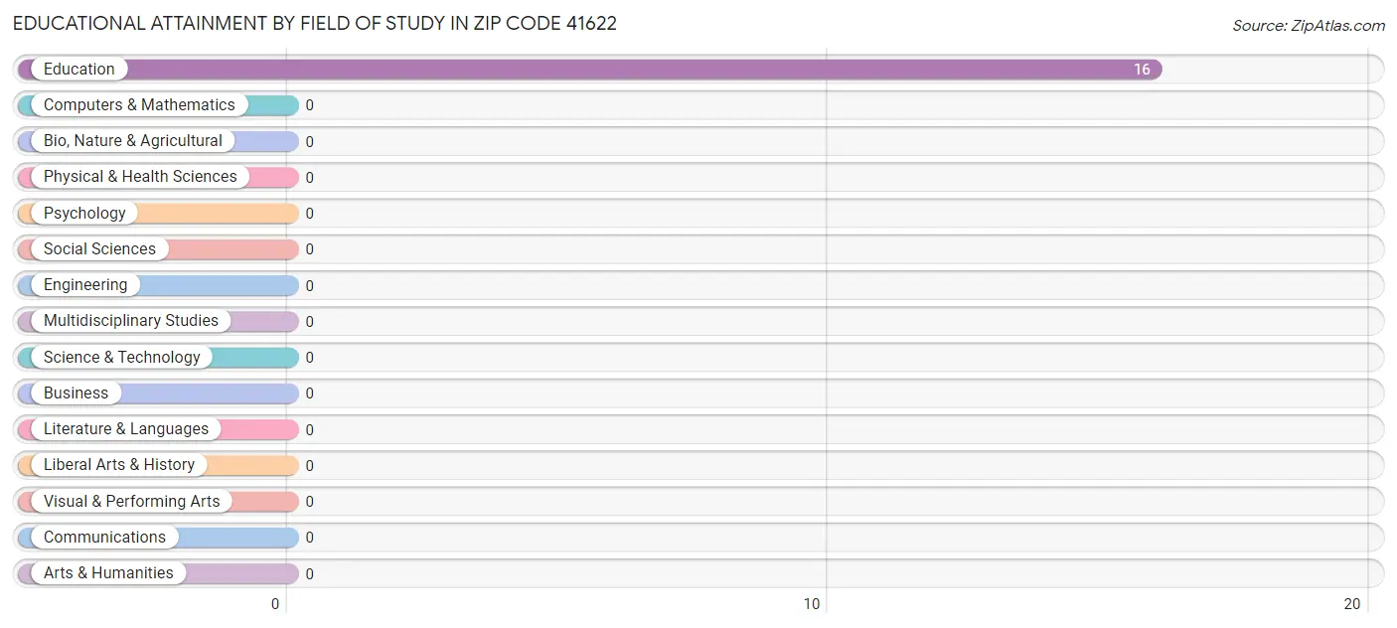Select the Social Sciences label
The height and width of the screenshot is (628, 1397).
point(99,249)
